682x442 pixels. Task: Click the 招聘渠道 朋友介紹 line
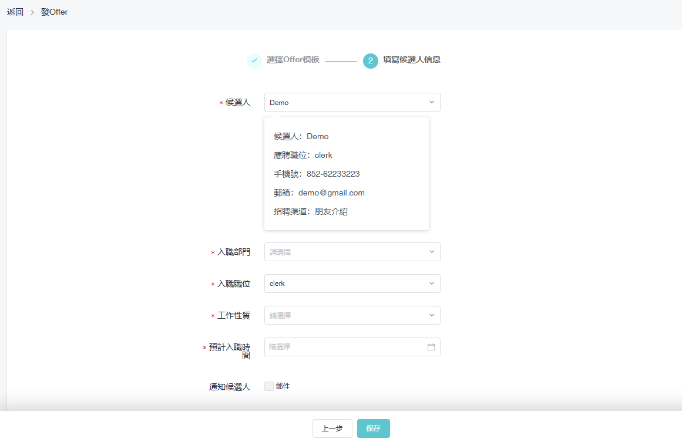point(311,211)
